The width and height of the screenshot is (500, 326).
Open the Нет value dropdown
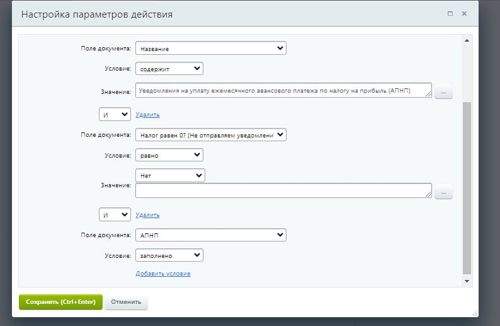pos(170,175)
